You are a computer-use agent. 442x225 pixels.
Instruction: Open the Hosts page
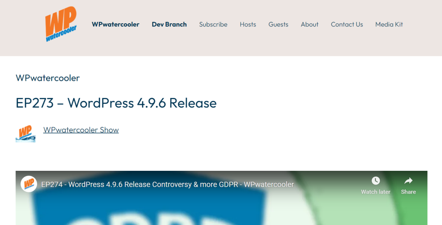tap(248, 25)
